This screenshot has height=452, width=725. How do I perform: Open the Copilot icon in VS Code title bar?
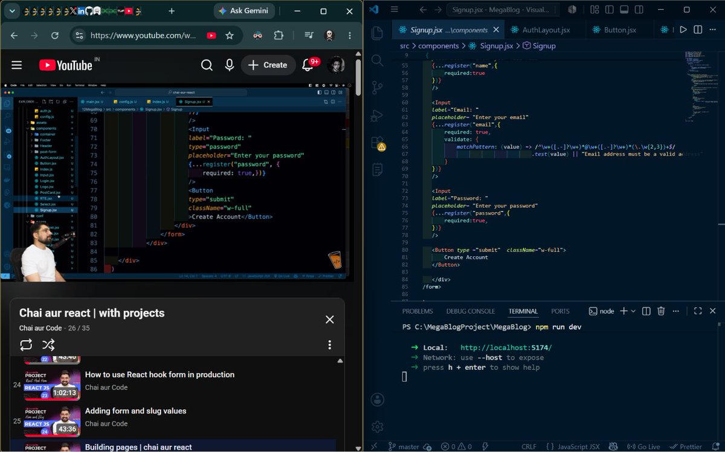(x=572, y=10)
